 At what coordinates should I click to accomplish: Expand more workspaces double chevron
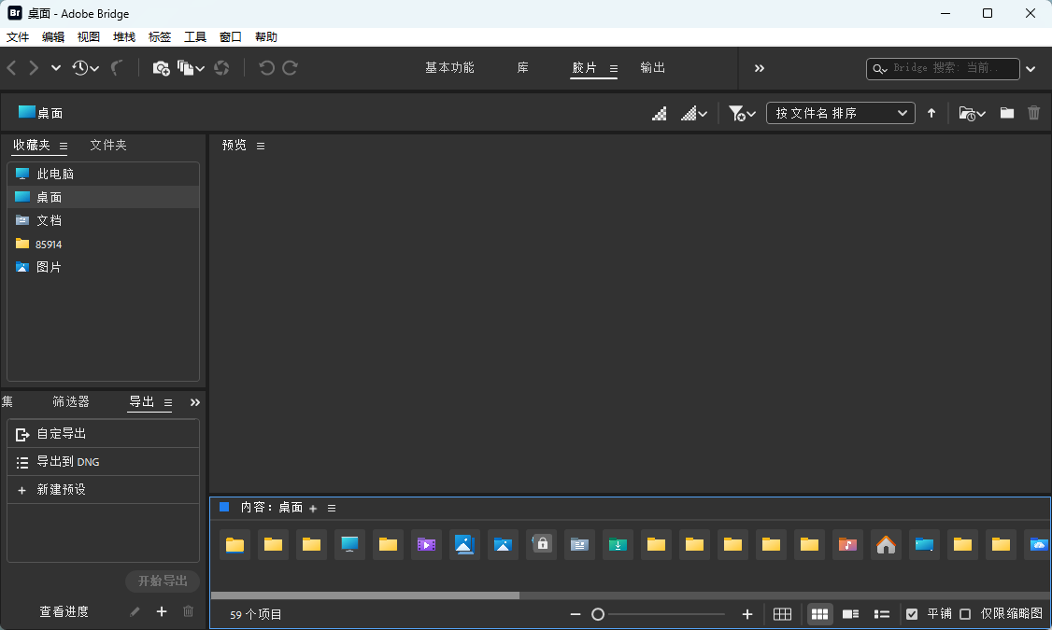click(x=760, y=68)
